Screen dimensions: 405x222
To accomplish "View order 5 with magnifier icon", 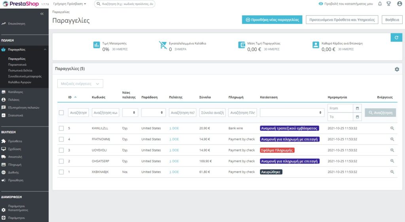I will (x=392, y=128).
